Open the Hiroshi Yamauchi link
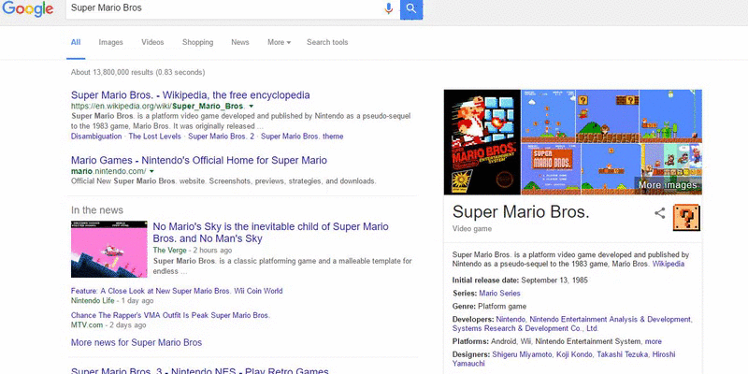Viewport: 748px width, 374px height. [564, 359]
